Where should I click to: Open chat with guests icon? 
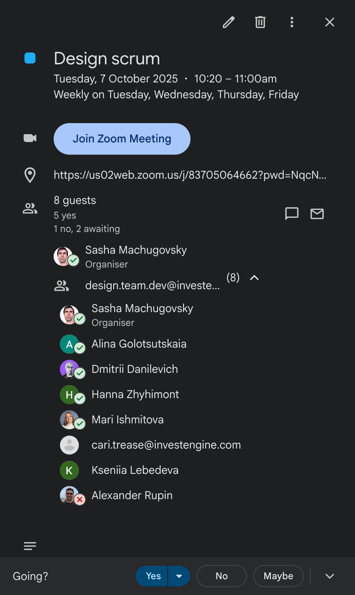(x=292, y=214)
